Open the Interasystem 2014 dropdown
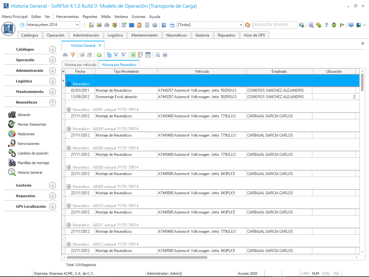 [78, 25]
